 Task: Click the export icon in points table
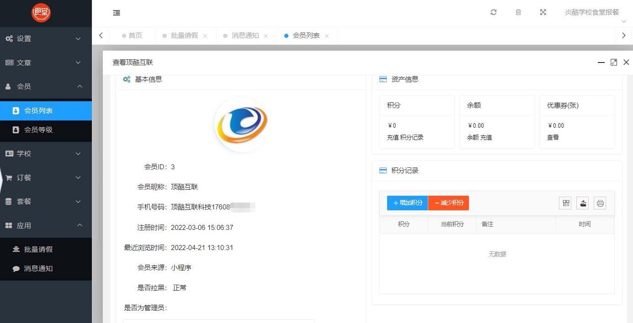(x=583, y=203)
